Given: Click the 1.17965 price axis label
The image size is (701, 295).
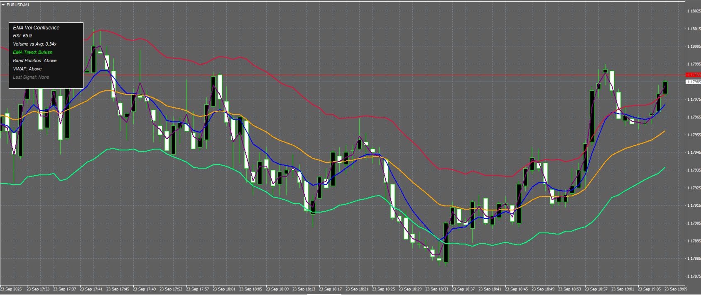Looking at the screenshot, I should pos(694,117).
